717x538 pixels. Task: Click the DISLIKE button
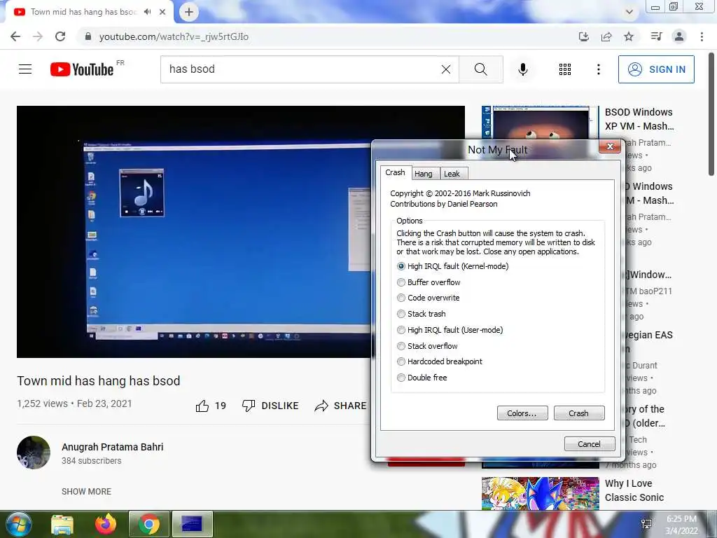(x=270, y=406)
